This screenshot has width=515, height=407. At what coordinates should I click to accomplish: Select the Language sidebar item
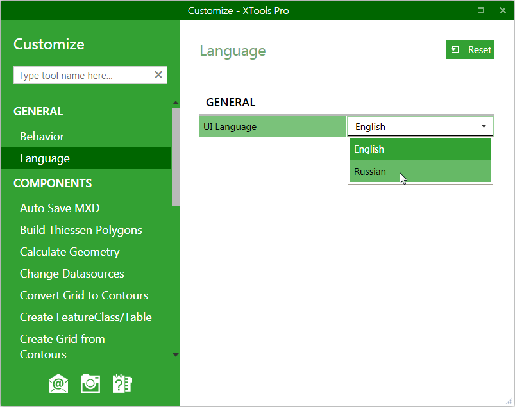pos(86,158)
